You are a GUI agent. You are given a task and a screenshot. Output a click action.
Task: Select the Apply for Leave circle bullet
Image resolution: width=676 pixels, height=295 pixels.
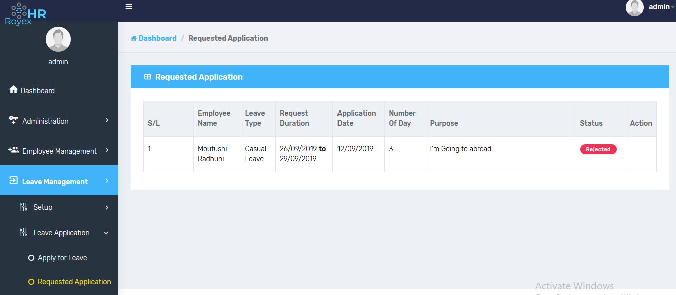[31, 258]
